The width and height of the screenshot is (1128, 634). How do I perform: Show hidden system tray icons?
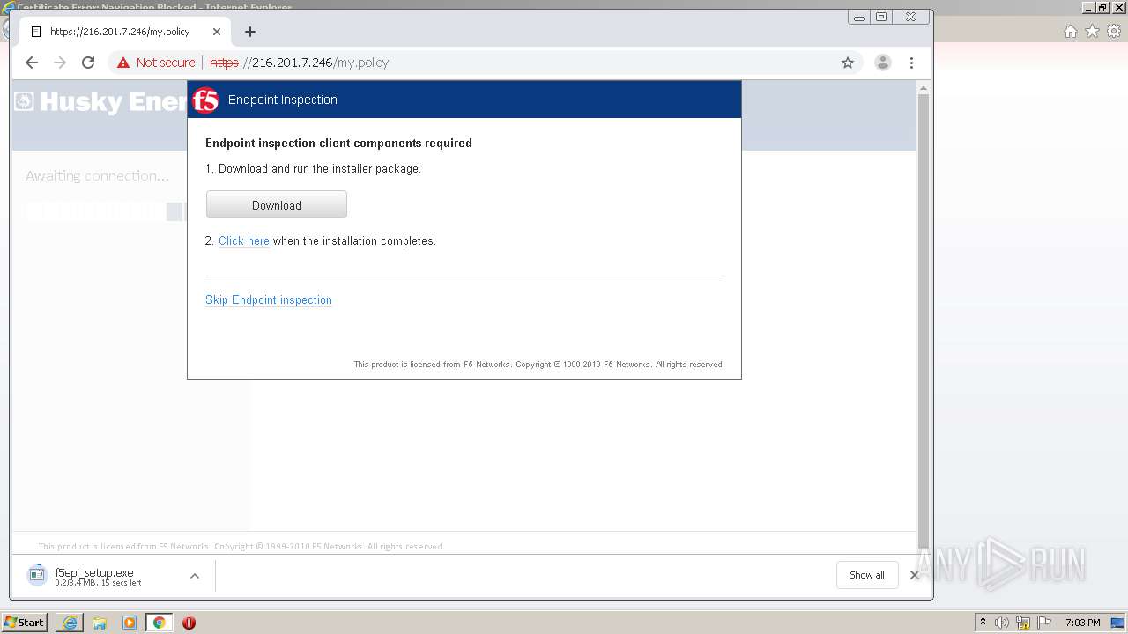point(983,623)
